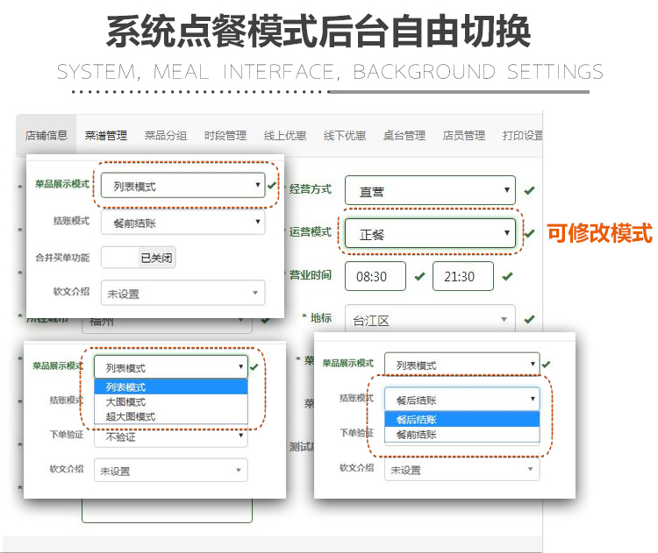Open the 运营模式 dropdown showing 正餐
Screen dimensions: 658x553
[430, 234]
